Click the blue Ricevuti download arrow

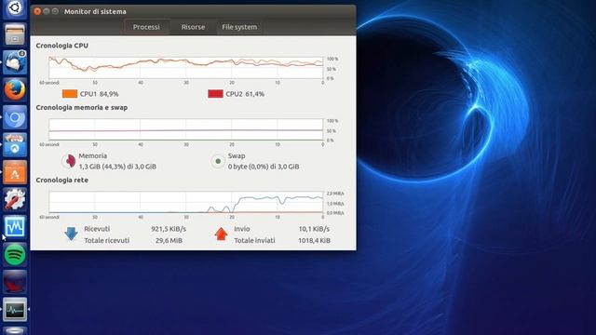coord(71,234)
